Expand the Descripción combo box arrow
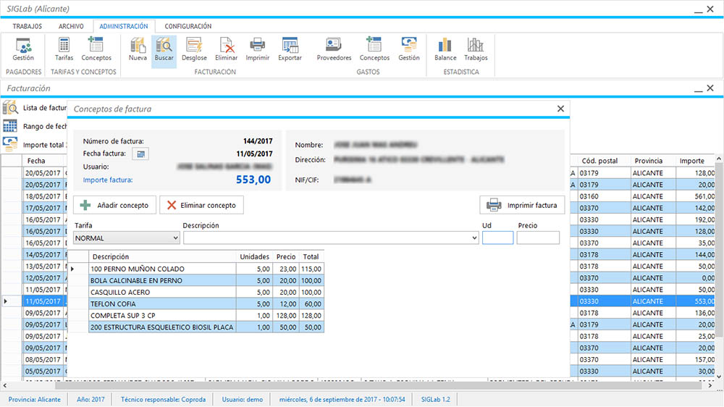 tap(474, 238)
